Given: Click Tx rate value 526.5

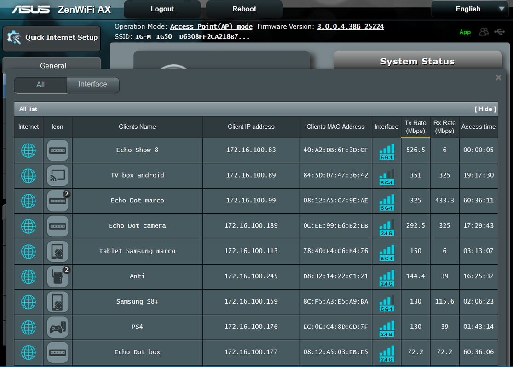Looking at the screenshot, I should [415, 150].
